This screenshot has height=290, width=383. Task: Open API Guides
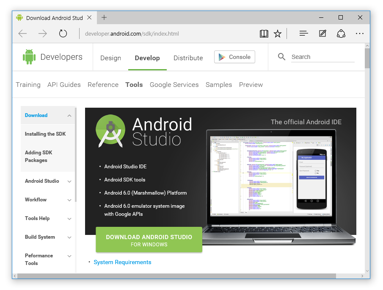click(x=64, y=85)
